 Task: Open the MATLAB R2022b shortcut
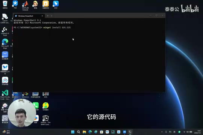(x=25, y=5)
